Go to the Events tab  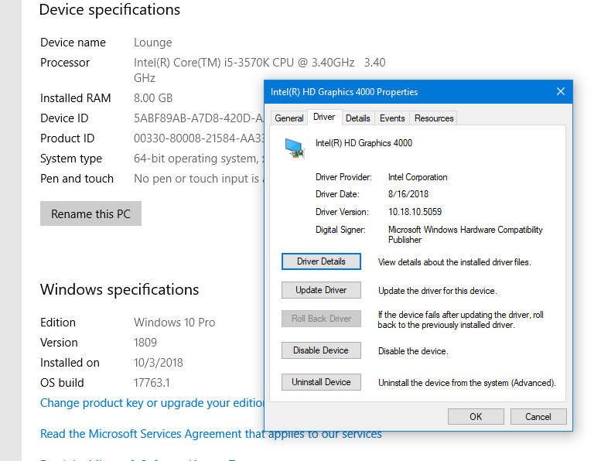click(x=392, y=118)
